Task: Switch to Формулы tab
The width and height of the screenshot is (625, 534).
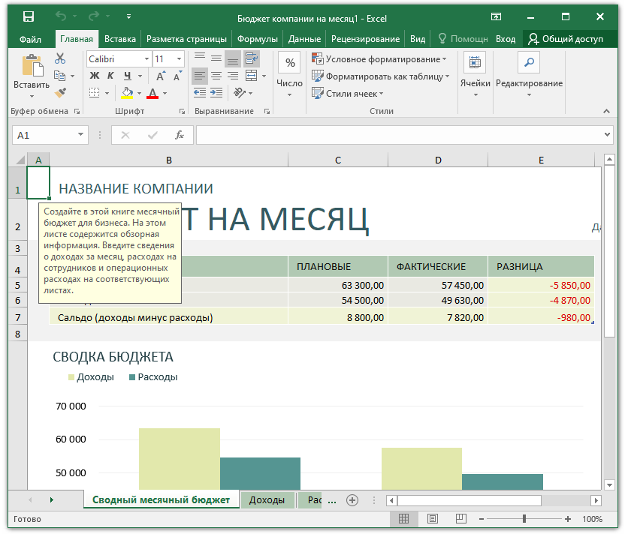Action: (x=258, y=39)
